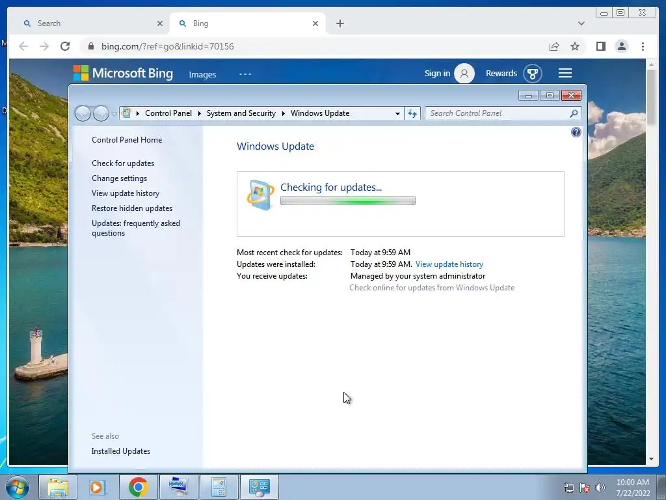666x500 pixels.
Task: Click Check for updates link
Action: pyautogui.click(x=123, y=163)
